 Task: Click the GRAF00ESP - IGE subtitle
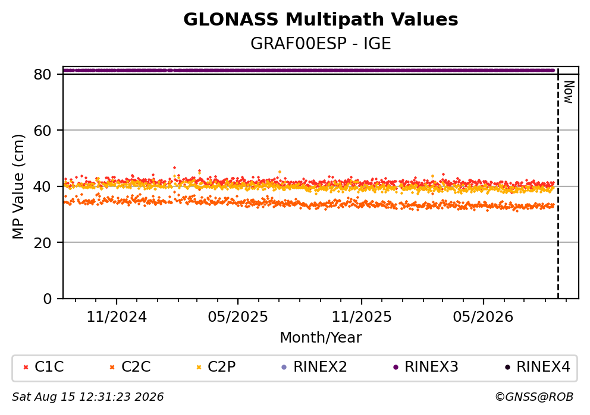click(x=321, y=44)
